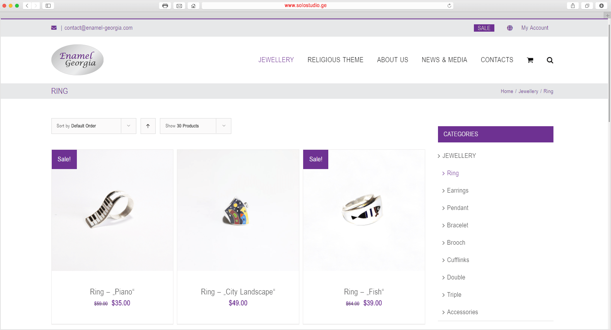Add a new browser tab
This screenshot has width=611, height=330.
coord(608,15)
